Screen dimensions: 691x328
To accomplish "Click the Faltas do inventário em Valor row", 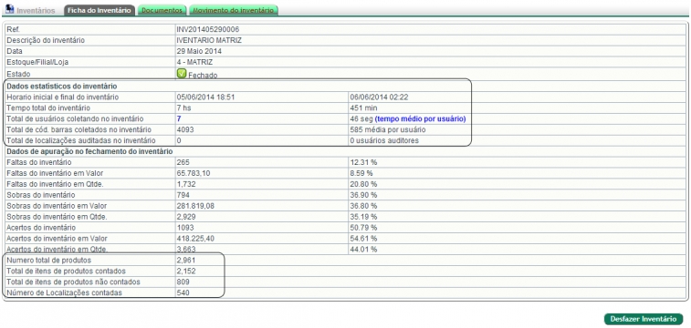I will point(345,173).
